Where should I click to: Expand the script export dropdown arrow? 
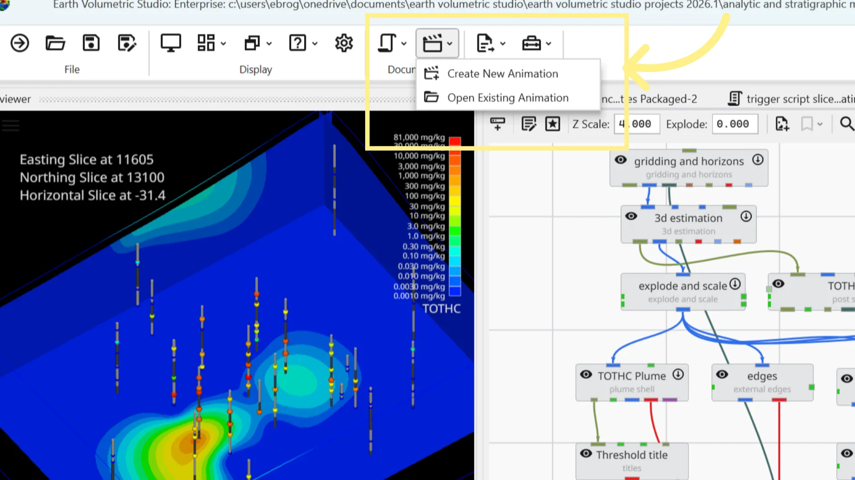[x=503, y=44]
